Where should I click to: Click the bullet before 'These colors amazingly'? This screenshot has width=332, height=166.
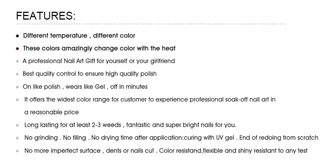17,49
